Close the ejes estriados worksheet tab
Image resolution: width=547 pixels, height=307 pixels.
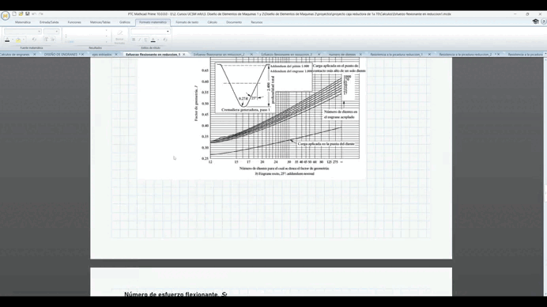pyautogui.click(x=116, y=55)
